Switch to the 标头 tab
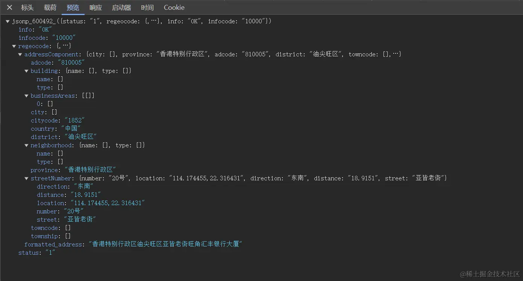 27,8
